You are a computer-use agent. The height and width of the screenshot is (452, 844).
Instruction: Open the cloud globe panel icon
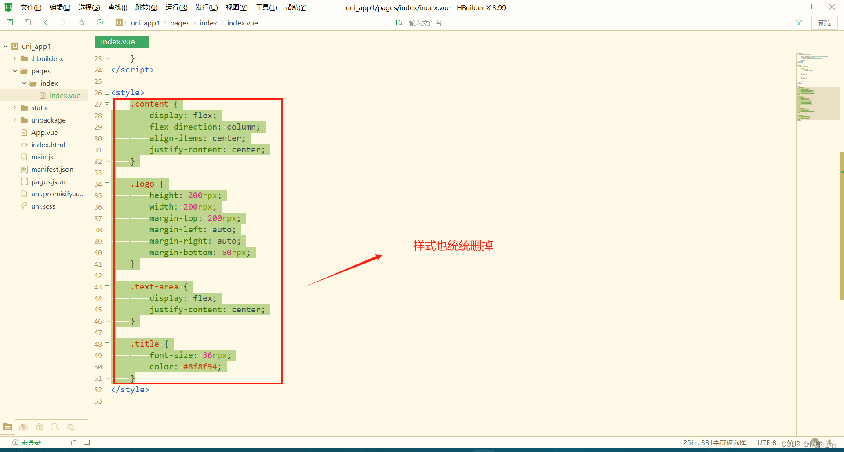[71, 427]
